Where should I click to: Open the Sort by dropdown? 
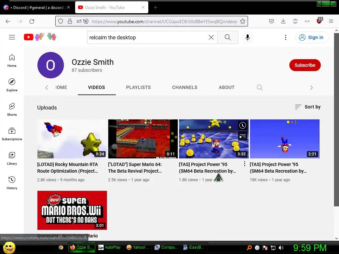click(308, 107)
